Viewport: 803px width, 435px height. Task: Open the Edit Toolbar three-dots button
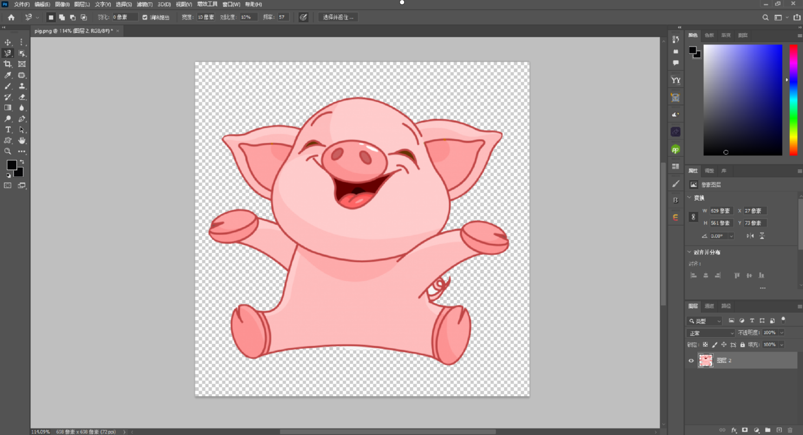[x=22, y=151]
